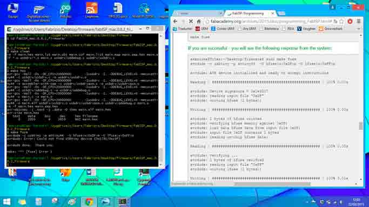Switch to the first inactive Chrome tab
Viewport: 369px width, 207px height.
click(x=198, y=13)
